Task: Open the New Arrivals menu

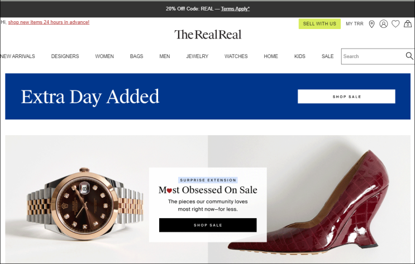Action: click(17, 56)
